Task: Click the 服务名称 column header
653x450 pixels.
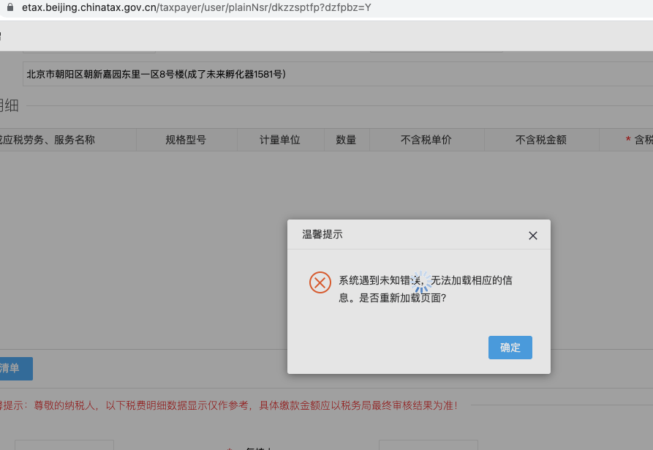Action: pos(68,140)
